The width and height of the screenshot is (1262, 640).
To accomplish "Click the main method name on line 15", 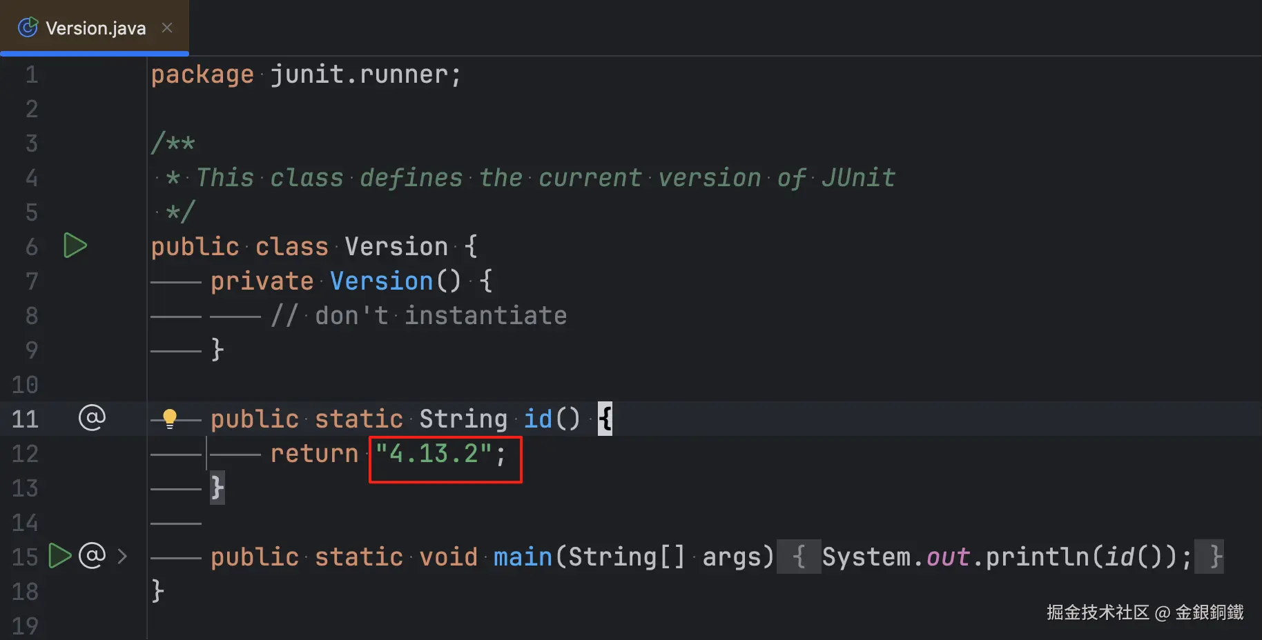I will coord(523,557).
